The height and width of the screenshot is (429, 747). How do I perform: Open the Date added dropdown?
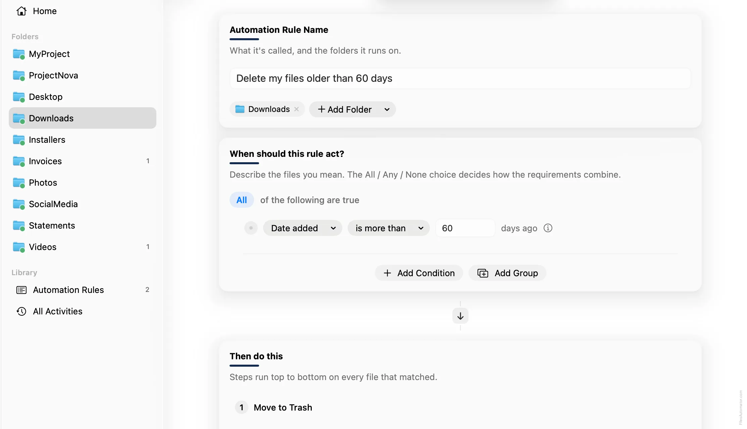pyautogui.click(x=302, y=228)
